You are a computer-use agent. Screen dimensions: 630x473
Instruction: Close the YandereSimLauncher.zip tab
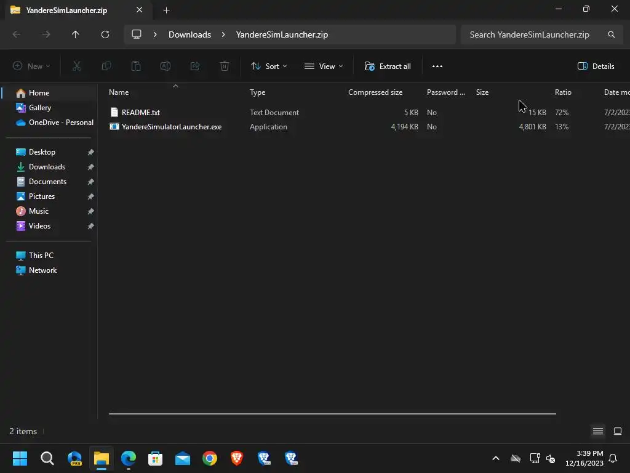point(140,10)
